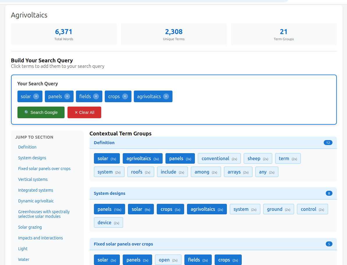Remove panels term using its x icon
This screenshot has height=265, width=347.
point(67,96)
